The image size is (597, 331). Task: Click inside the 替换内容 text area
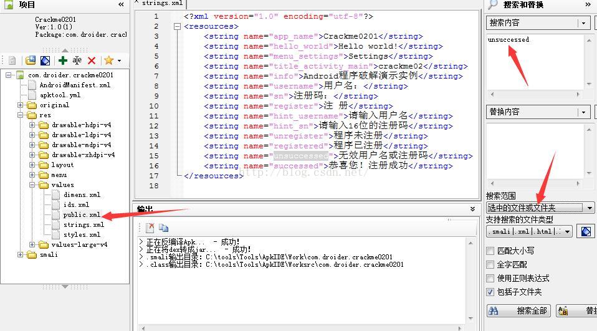coord(536,151)
